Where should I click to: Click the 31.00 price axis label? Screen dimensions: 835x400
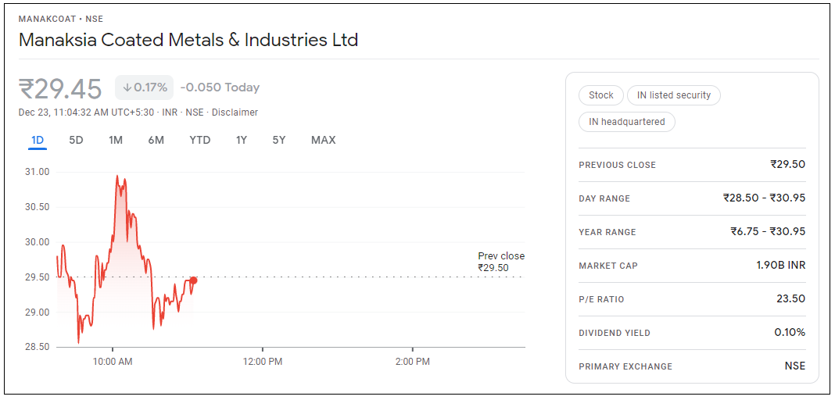(x=38, y=172)
